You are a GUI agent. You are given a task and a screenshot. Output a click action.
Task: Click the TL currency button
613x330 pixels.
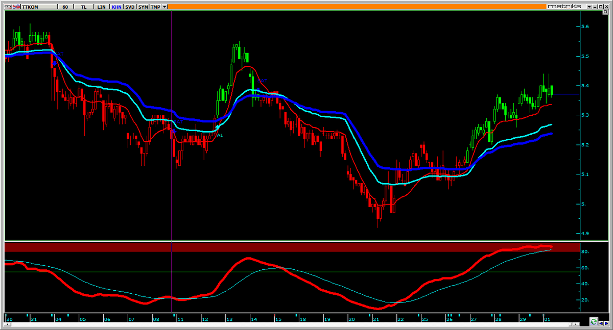84,7
